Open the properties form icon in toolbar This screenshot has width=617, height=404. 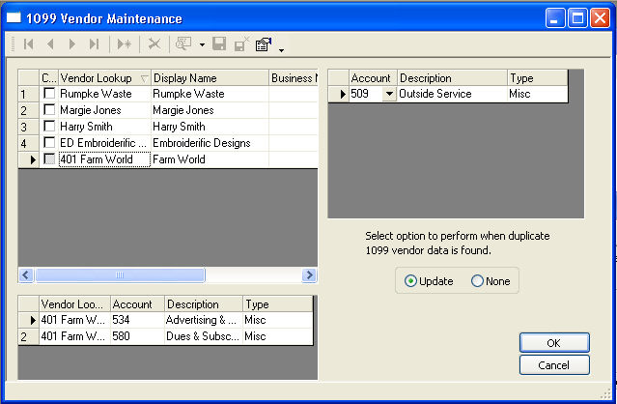[x=264, y=44]
